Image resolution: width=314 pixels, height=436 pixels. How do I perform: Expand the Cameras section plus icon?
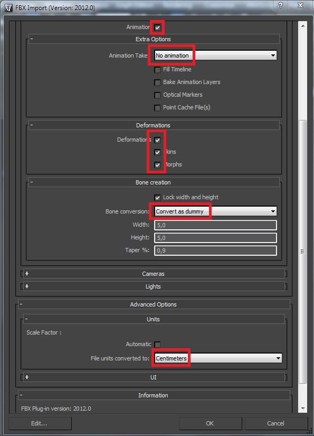pos(27,274)
